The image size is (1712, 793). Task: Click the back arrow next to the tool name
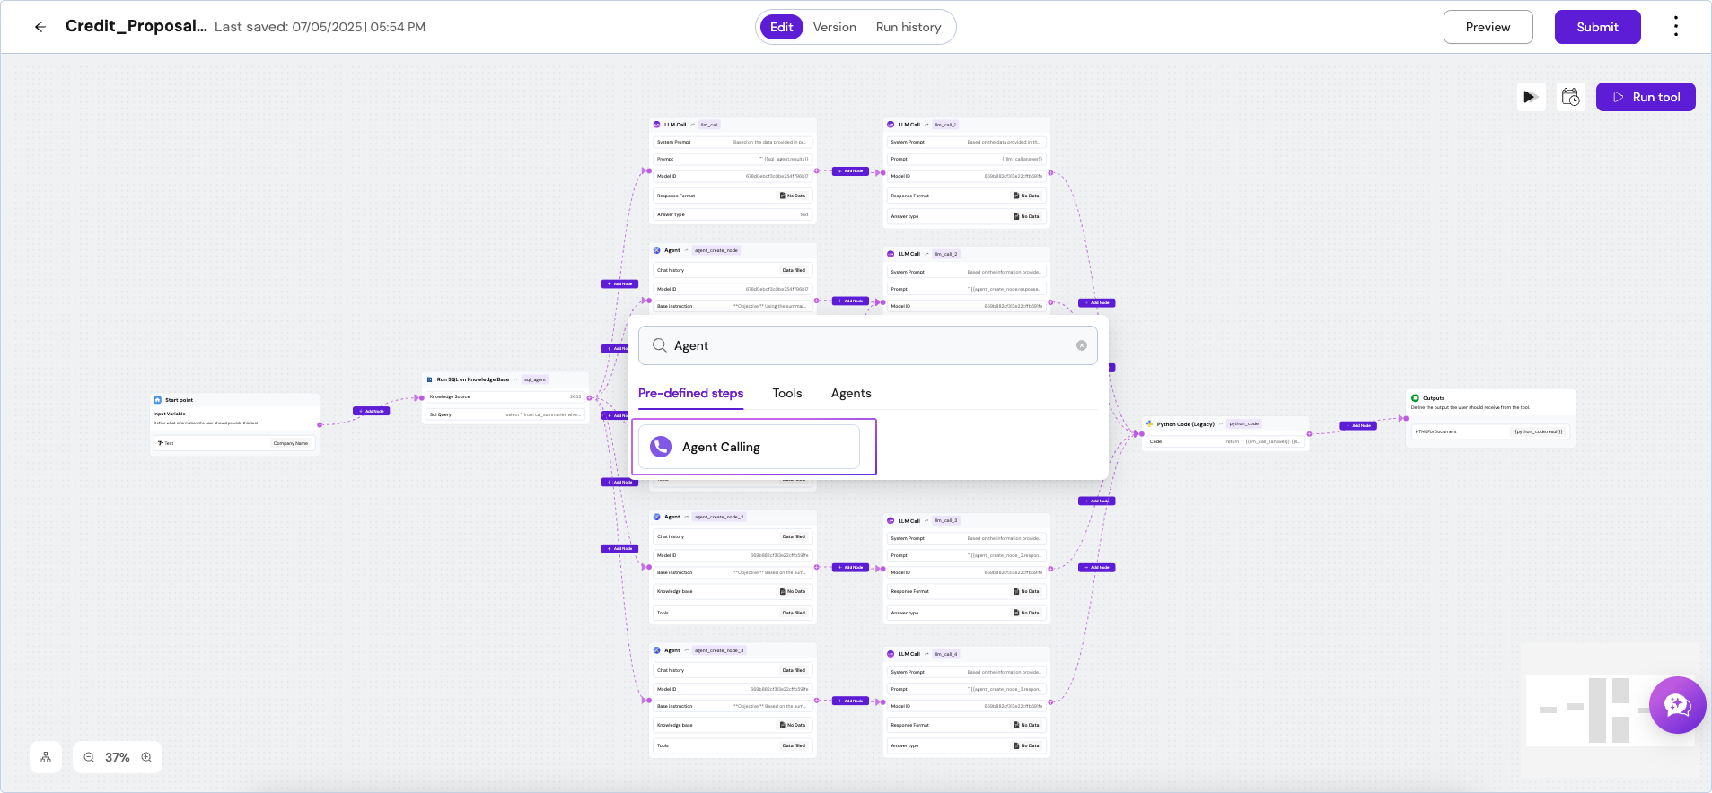point(40,27)
